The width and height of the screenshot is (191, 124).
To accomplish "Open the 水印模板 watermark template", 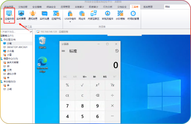I will (120, 15).
